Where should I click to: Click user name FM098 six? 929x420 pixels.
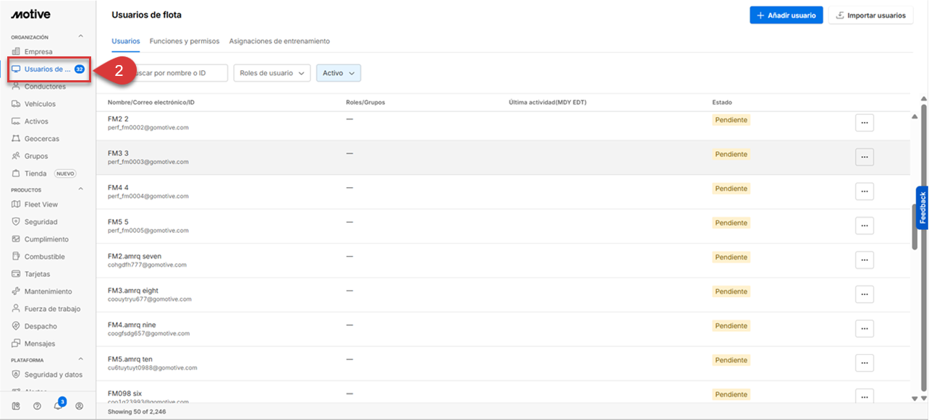click(125, 393)
